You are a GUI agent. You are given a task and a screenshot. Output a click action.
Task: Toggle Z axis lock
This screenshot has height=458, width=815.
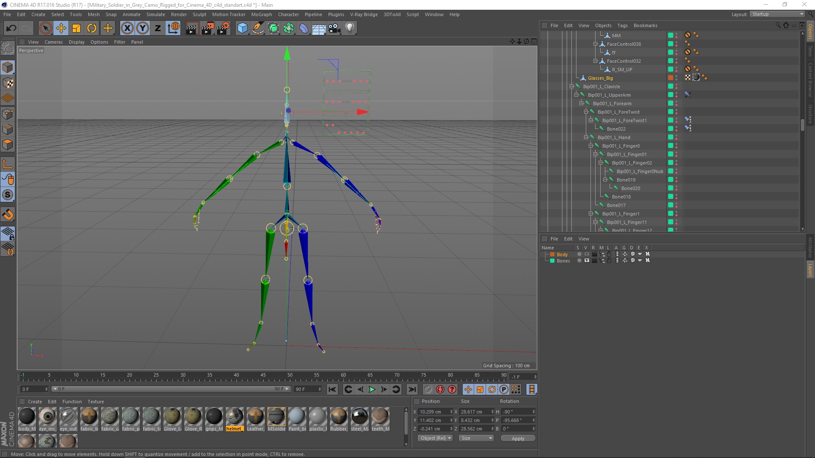(158, 28)
